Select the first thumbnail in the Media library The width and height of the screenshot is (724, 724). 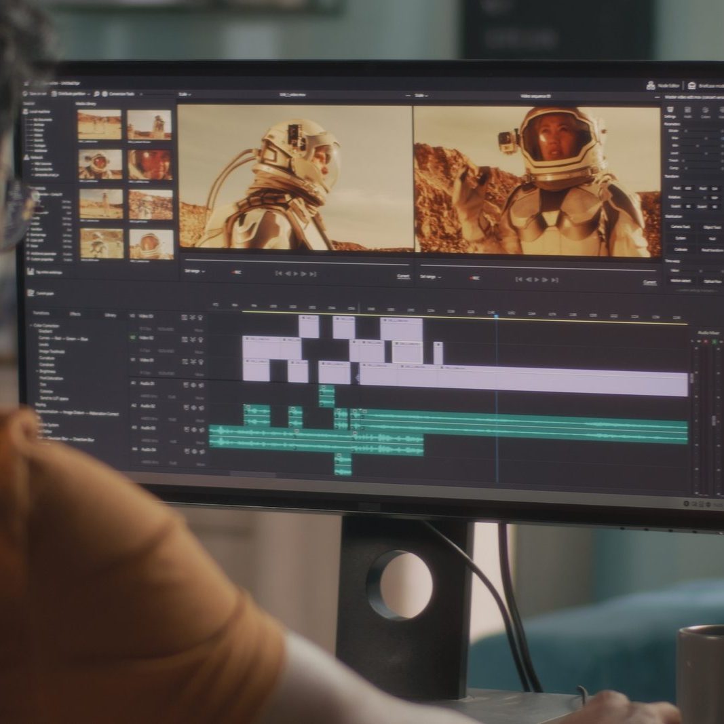pyautogui.click(x=99, y=124)
